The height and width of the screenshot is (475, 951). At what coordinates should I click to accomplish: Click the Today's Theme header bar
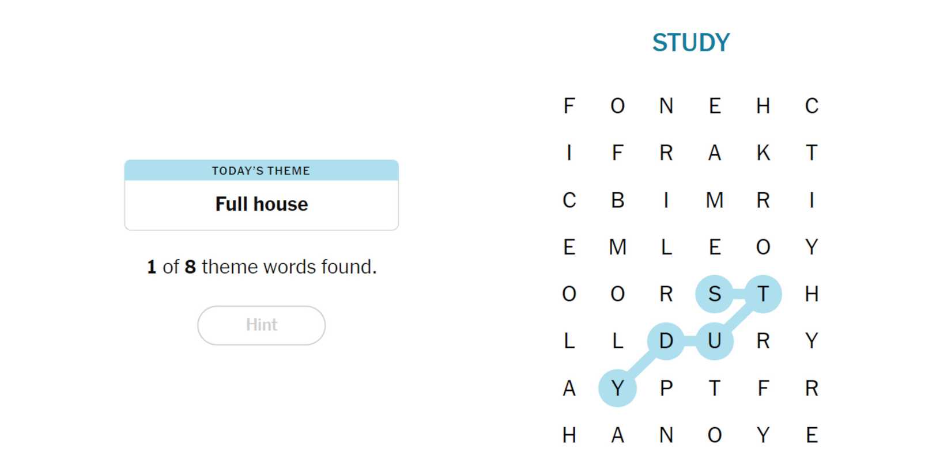[x=261, y=170]
